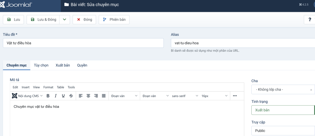The height and width of the screenshot is (136, 315).
Task: Toggle bold formatting
Action: click(x=48, y=96)
